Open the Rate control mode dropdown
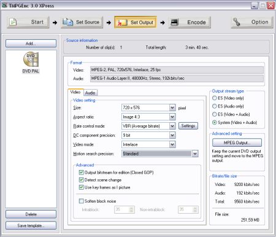The width and height of the screenshot is (276, 237). pos(172,126)
